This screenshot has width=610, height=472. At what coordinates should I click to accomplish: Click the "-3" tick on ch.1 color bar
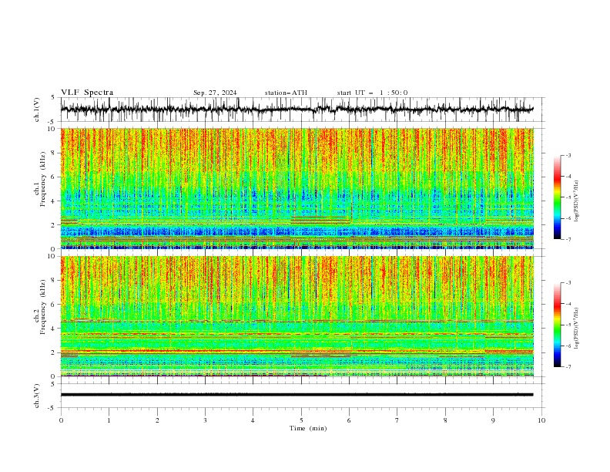568,155
